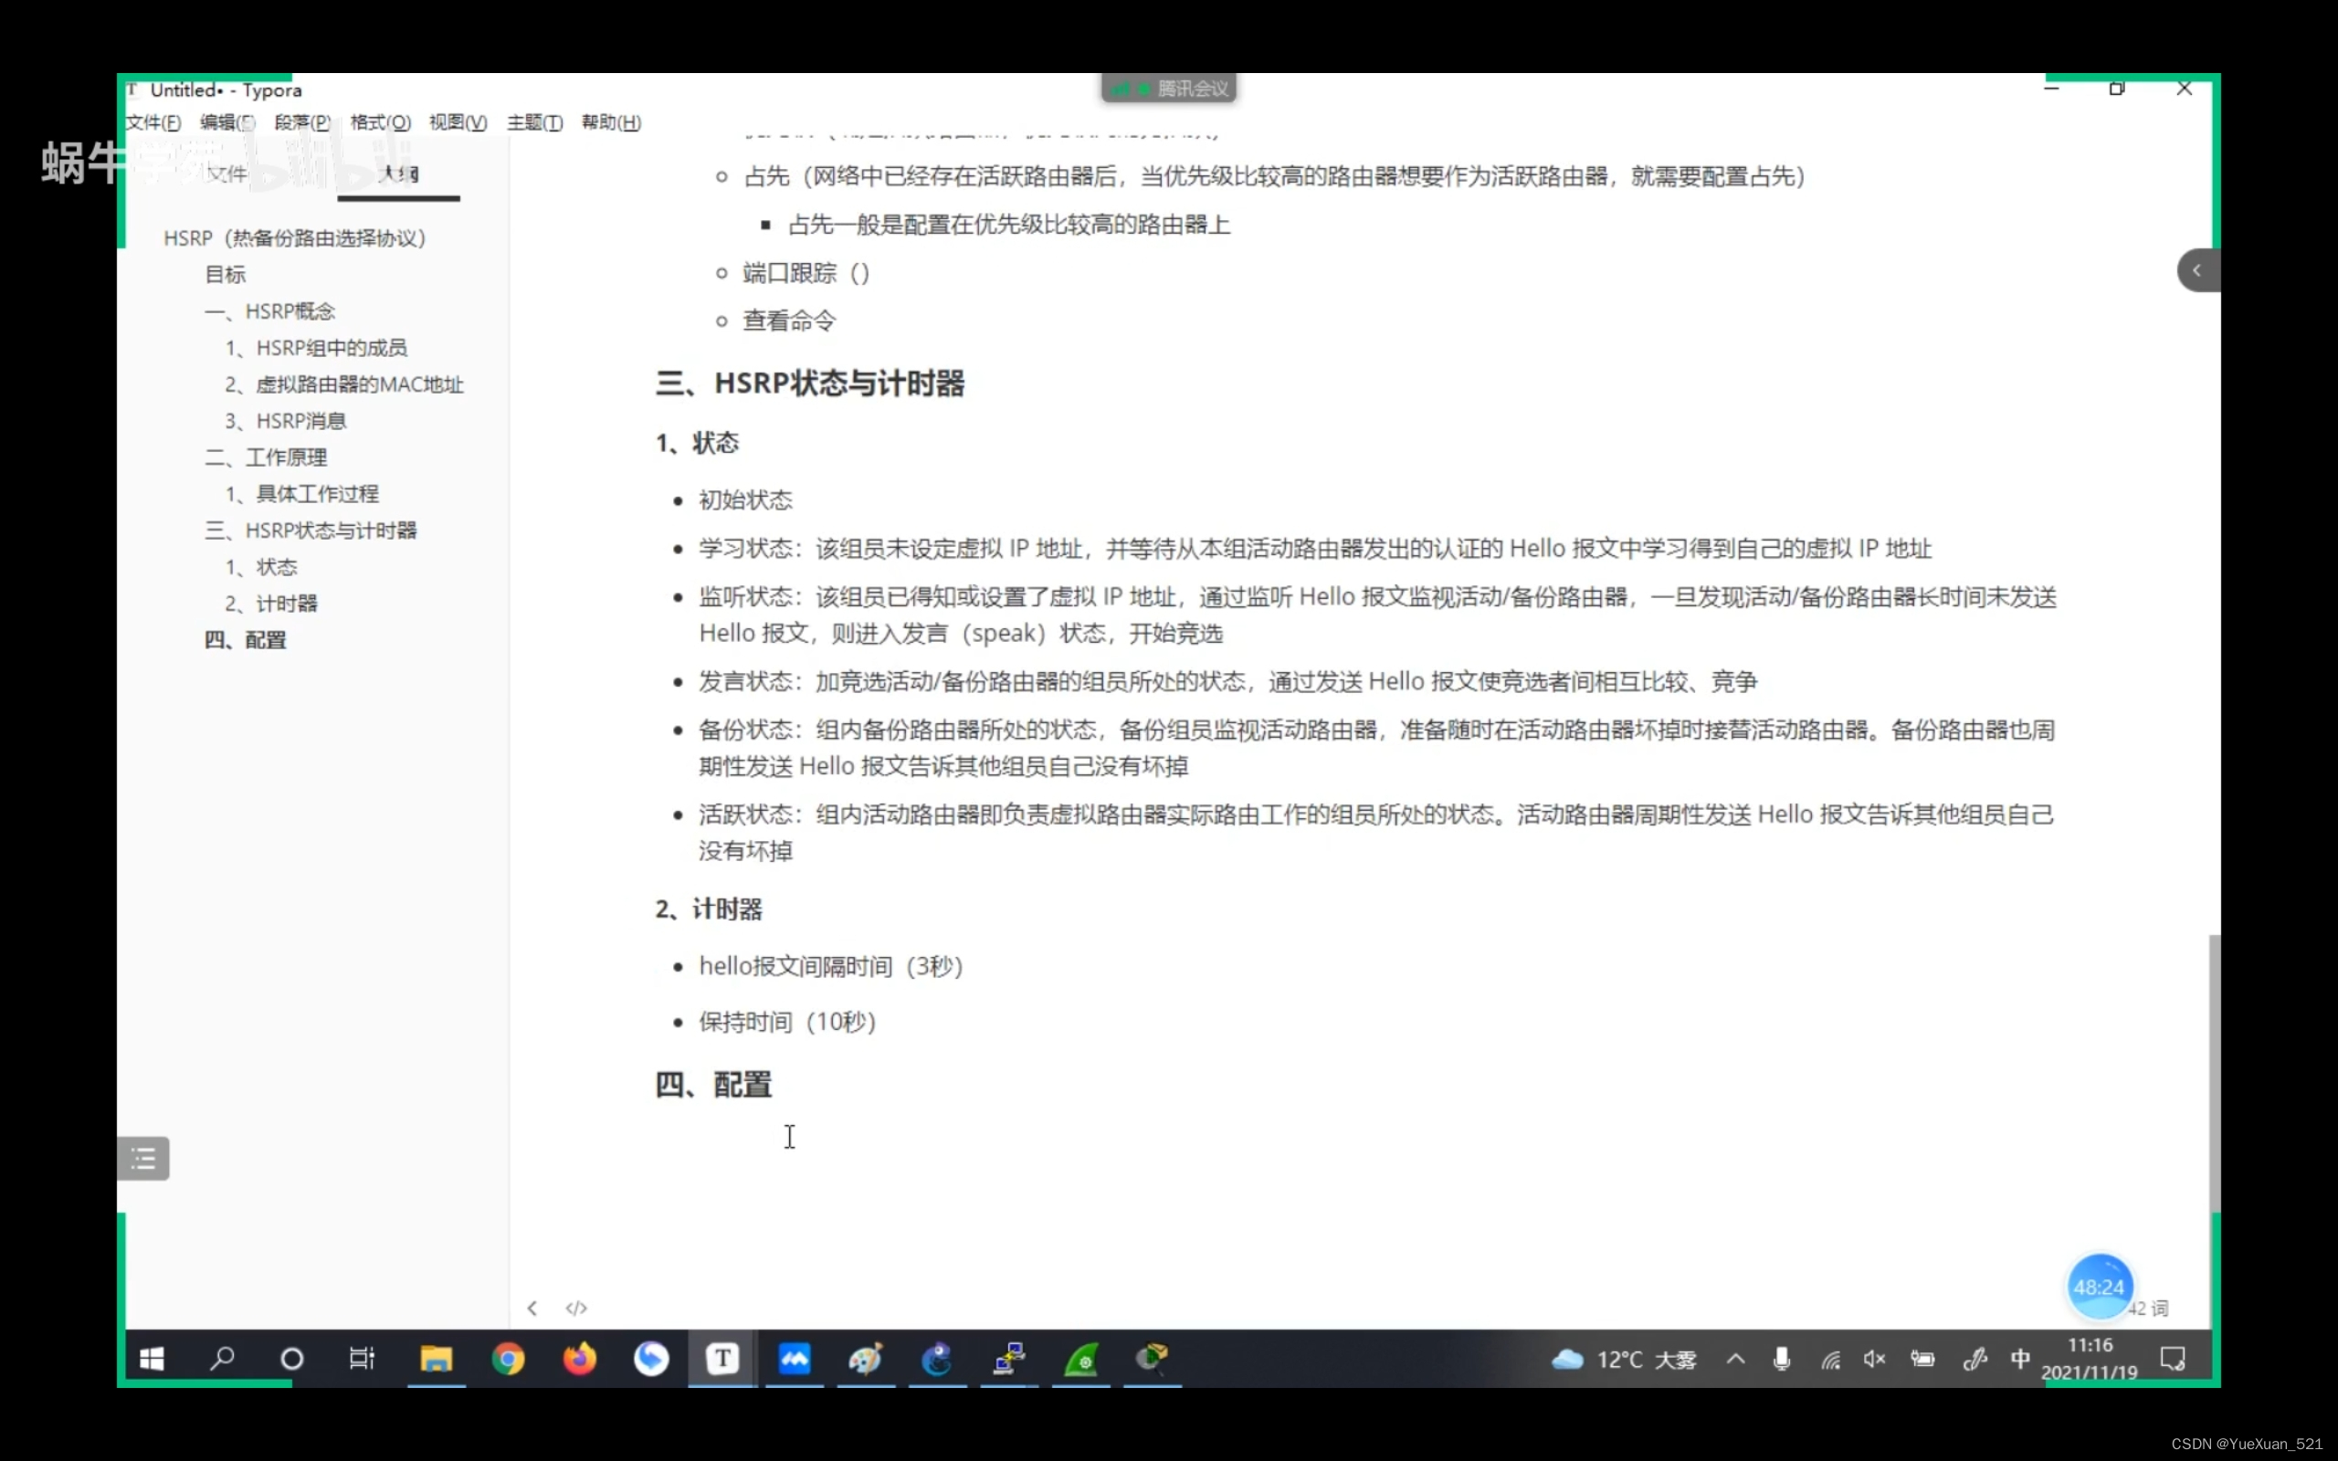Open Cortana circle icon
This screenshot has width=2338, height=1461.
tap(291, 1360)
